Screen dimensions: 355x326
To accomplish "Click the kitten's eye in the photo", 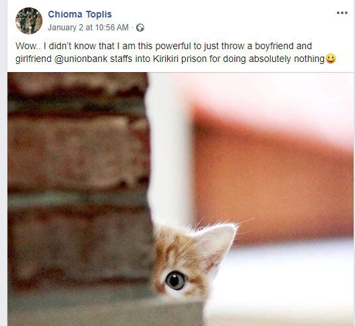I will 175,280.
